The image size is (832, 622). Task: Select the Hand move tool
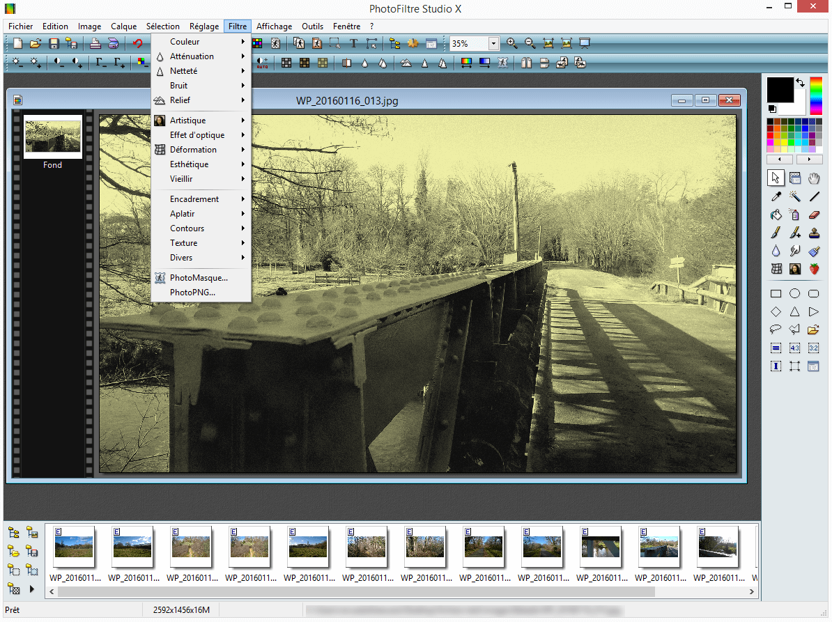pyautogui.click(x=813, y=179)
